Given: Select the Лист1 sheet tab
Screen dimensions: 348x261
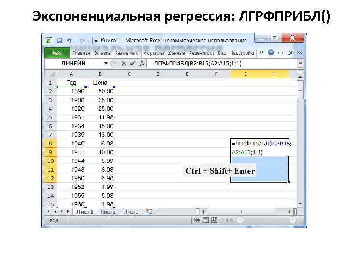Looking at the screenshot, I should pos(85,212).
